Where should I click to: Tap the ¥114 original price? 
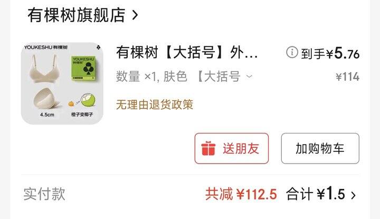[347, 77]
